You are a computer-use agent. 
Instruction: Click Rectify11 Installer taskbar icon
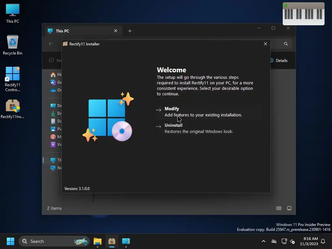(x=112, y=241)
